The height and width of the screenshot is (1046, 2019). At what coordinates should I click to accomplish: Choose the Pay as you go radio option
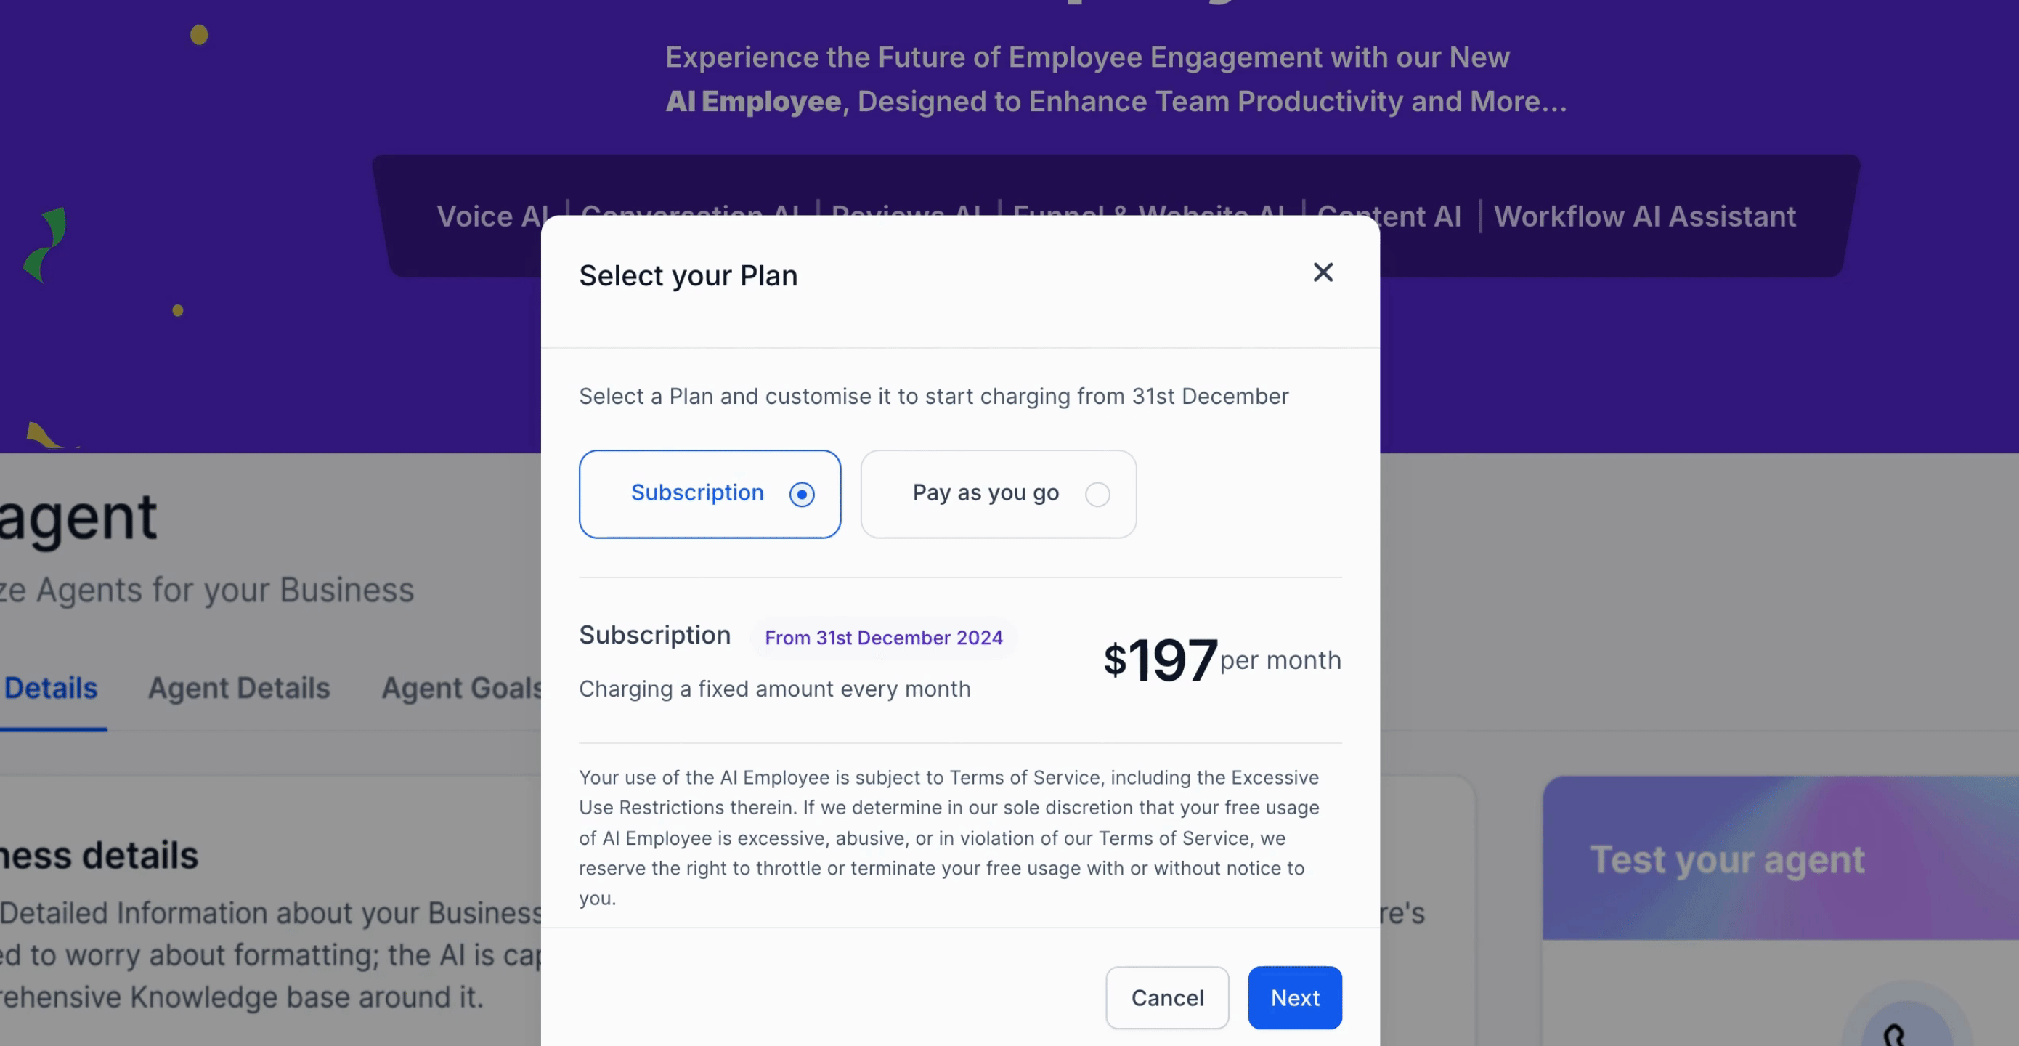click(1097, 495)
